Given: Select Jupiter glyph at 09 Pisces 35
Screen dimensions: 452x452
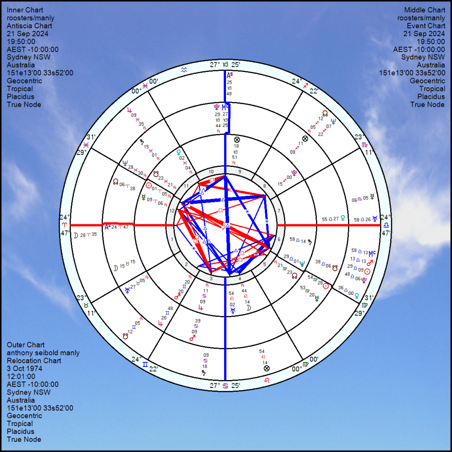Looking at the screenshot, I should pos(129,110).
